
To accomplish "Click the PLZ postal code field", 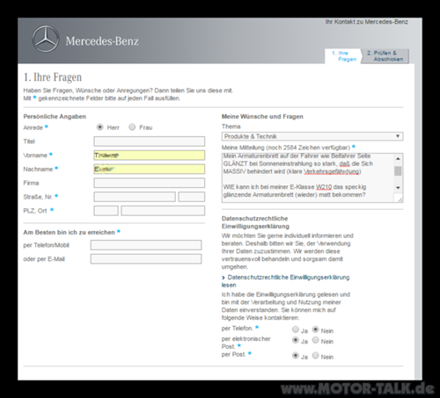I will tap(106, 211).
